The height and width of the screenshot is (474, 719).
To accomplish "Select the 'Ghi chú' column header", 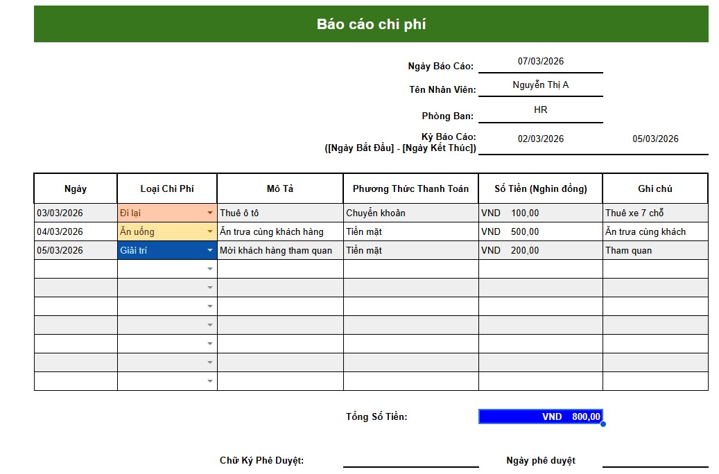I will coord(655,188).
